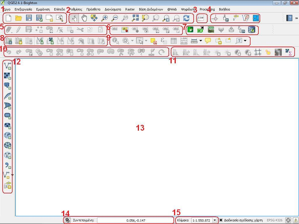
Task: Open the field calculator abacus icon
Action: tap(184, 41)
